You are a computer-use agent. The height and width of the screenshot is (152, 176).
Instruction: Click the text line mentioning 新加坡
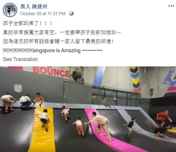click(x=62, y=33)
